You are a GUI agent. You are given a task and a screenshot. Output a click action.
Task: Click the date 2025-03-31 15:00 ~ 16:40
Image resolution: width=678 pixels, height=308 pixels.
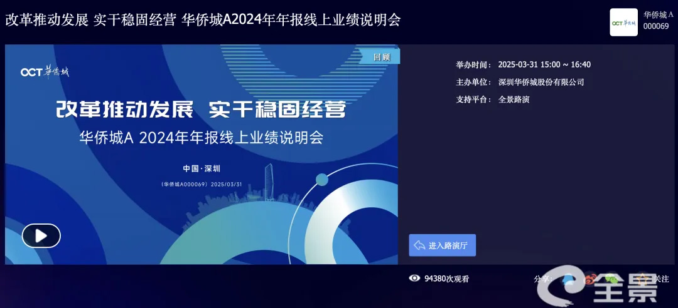[x=544, y=64]
